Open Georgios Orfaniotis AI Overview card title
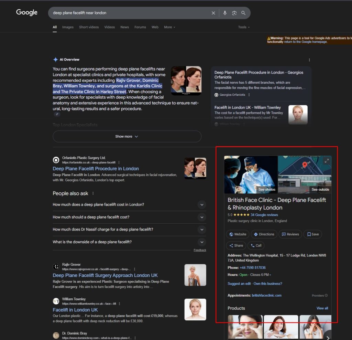Viewport: 352px width, 340px height. click(258, 75)
